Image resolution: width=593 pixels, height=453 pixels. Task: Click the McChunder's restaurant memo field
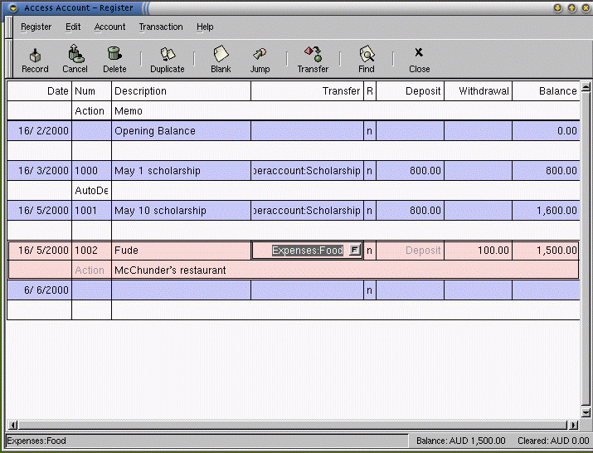(x=170, y=270)
